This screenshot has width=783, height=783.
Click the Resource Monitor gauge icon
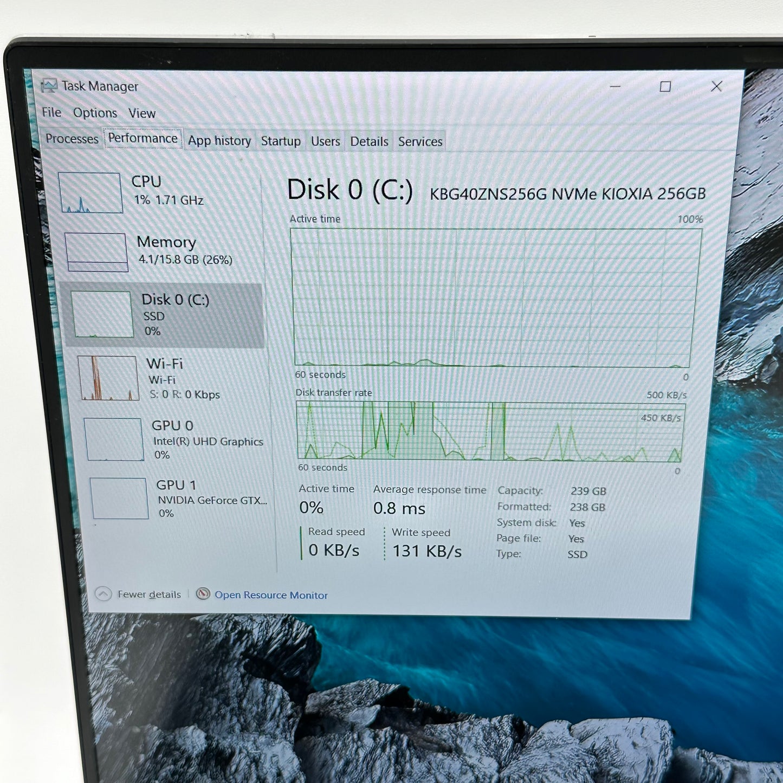pyautogui.click(x=203, y=594)
